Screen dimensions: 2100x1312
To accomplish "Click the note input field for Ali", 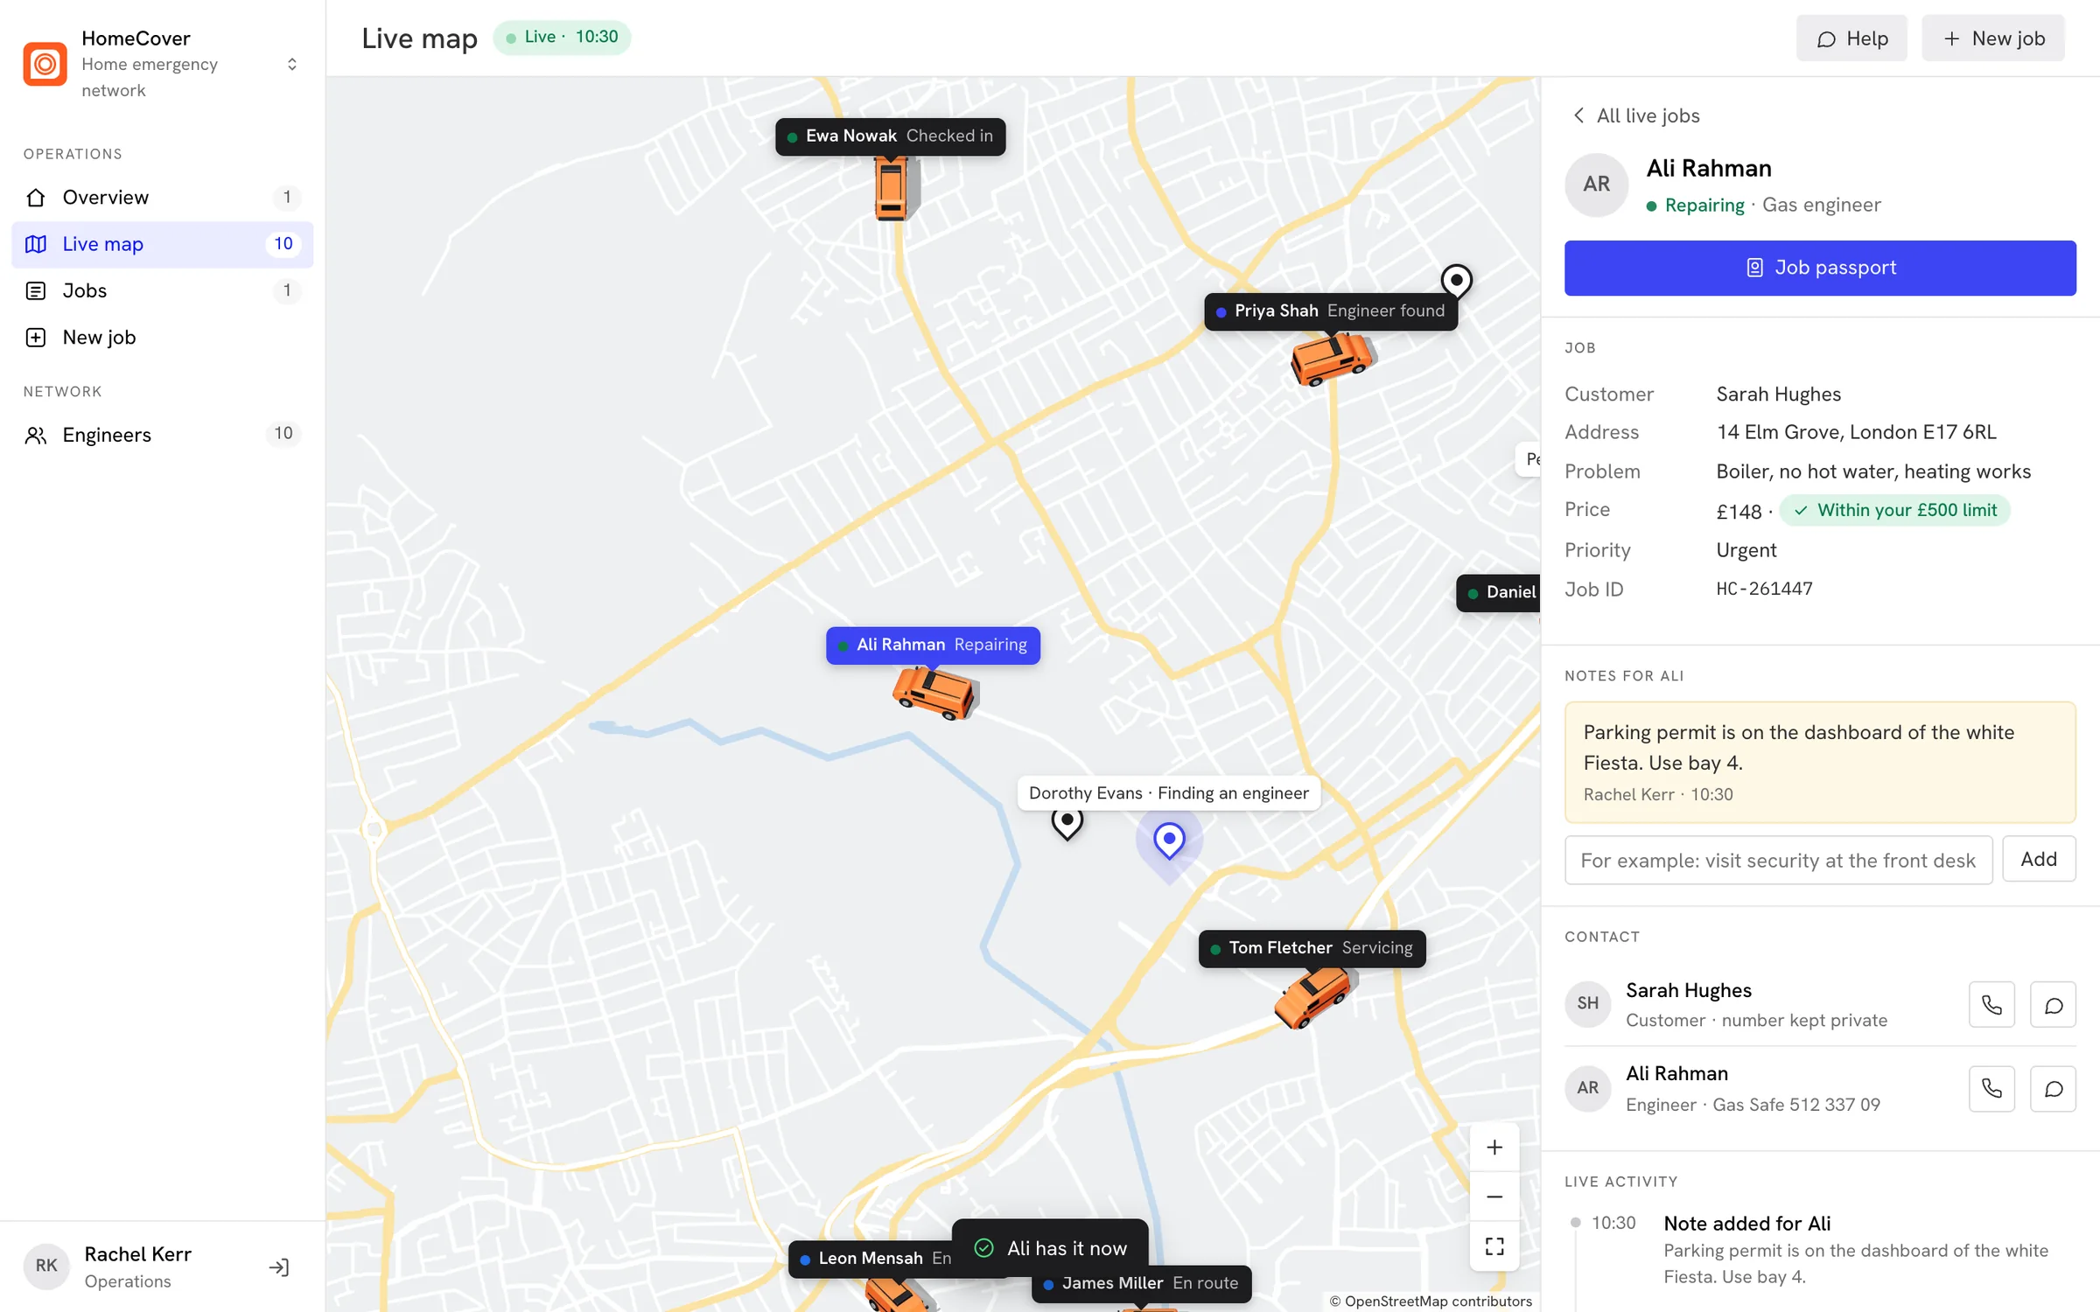I will (x=1778, y=860).
